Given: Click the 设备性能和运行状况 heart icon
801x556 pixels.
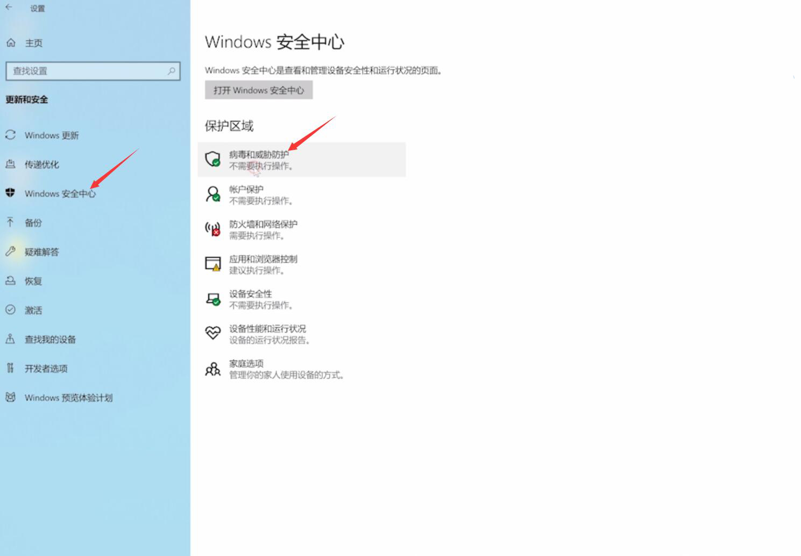Looking at the screenshot, I should (x=213, y=333).
